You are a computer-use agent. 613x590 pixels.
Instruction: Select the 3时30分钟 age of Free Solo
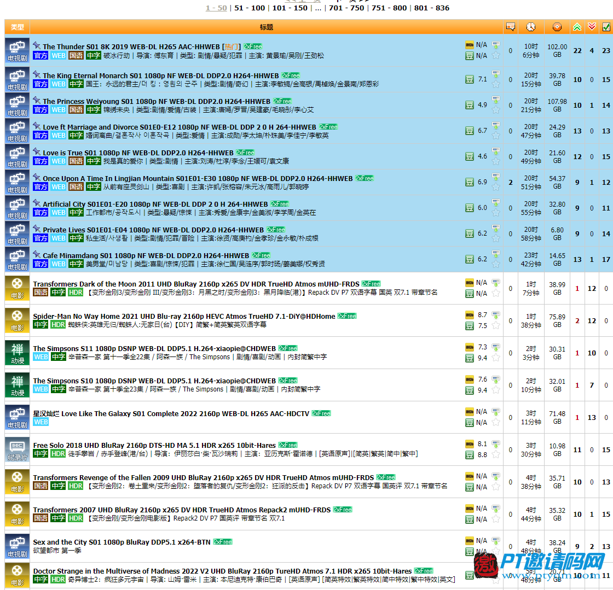pos(531,450)
